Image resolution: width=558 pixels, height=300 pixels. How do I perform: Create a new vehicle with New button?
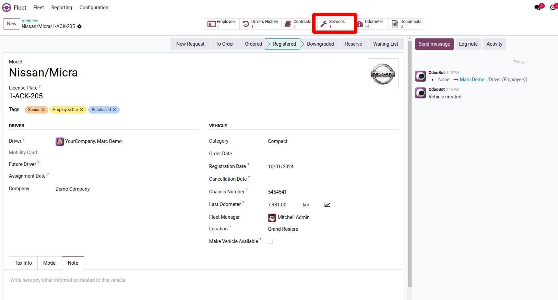pos(12,24)
